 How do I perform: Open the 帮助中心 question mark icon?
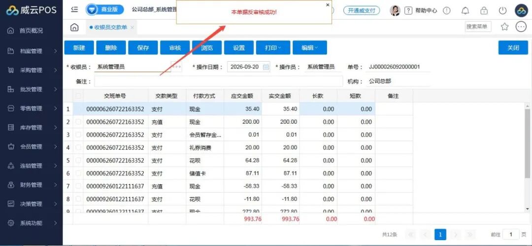pos(409,10)
